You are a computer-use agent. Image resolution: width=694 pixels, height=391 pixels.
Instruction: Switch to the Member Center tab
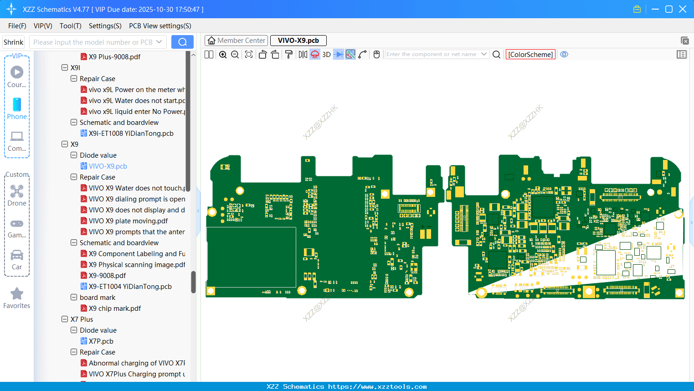(x=236, y=41)
